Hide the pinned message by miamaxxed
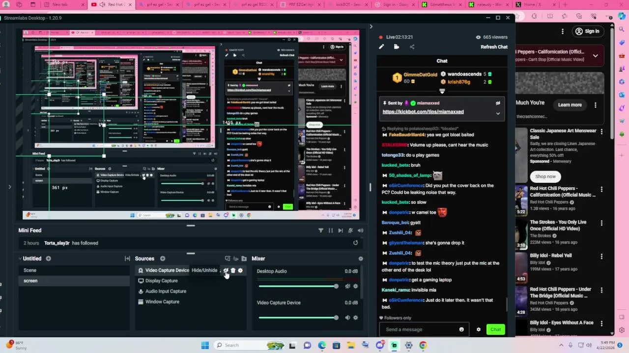This screenshot has height=353, width=629. (498, 103)
